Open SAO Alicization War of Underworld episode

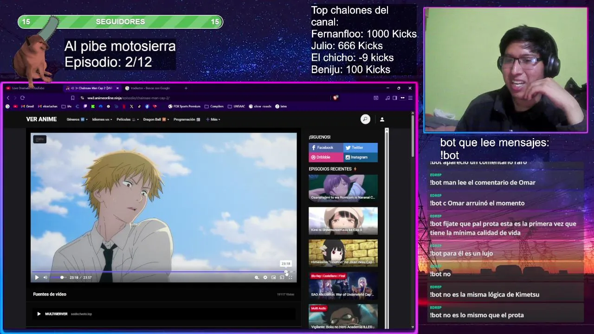(343, 285)
